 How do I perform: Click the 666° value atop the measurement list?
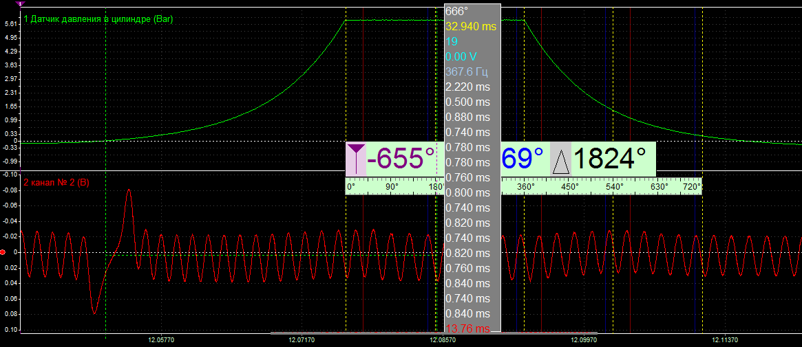tap(457, 11)
